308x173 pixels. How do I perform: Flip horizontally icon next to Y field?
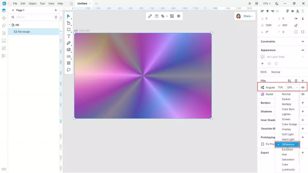tap(296, 19)
